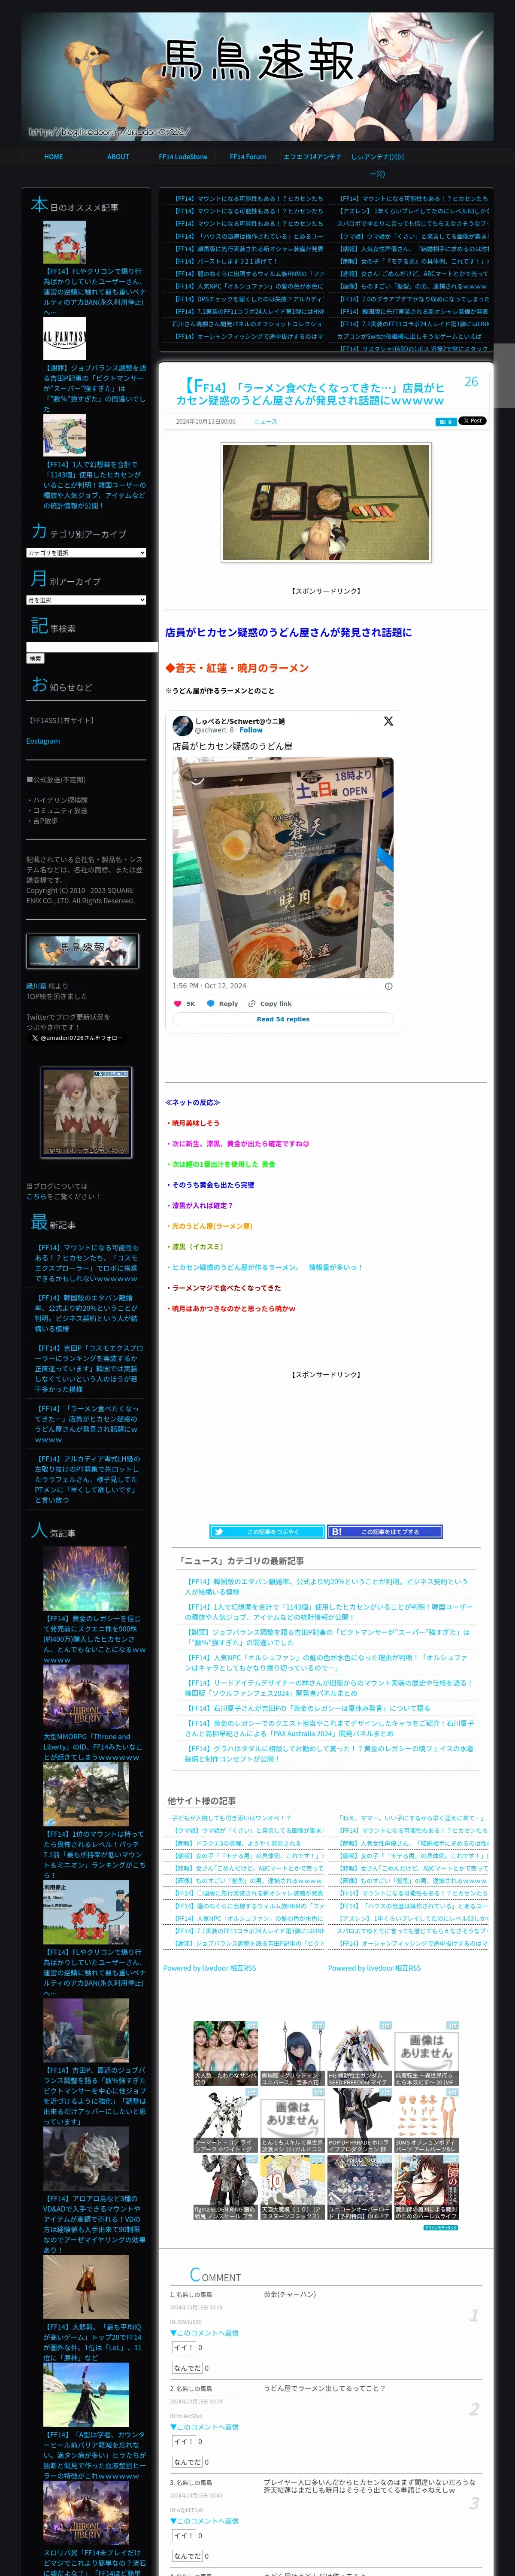Click Follow next to @schwert_8
Image resolution: width=515 pixels, height=2576 pixels.
click(251, 730)
